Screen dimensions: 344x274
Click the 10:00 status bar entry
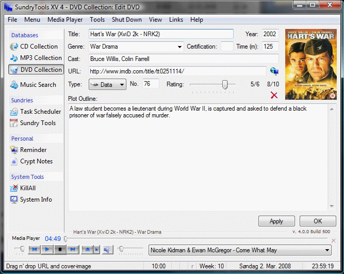click(x=159, y=266)
